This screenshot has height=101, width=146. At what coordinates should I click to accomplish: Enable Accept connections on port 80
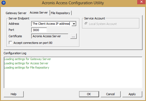[x=10, y=43]
